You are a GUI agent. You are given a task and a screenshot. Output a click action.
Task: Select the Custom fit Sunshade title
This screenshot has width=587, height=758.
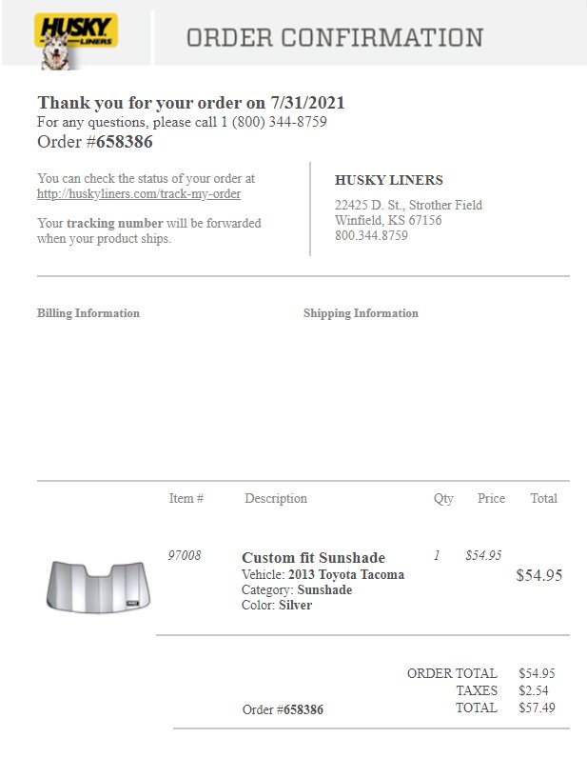[x=313, y=557]
